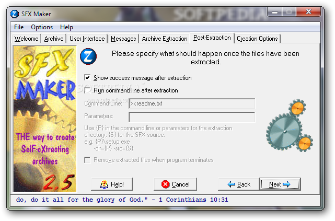
Task: Click the blue Z logo beside instructions
Action: (88, 56)
